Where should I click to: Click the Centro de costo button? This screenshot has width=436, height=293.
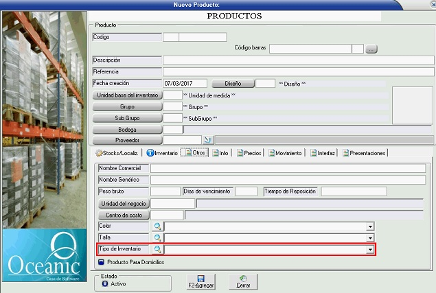point(124,215)
